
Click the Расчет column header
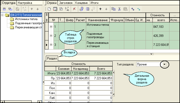coord(80,20)
